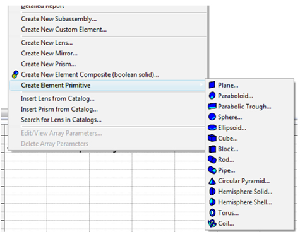Expand the Create Element Primitive submenu arrow

[201, 85]
